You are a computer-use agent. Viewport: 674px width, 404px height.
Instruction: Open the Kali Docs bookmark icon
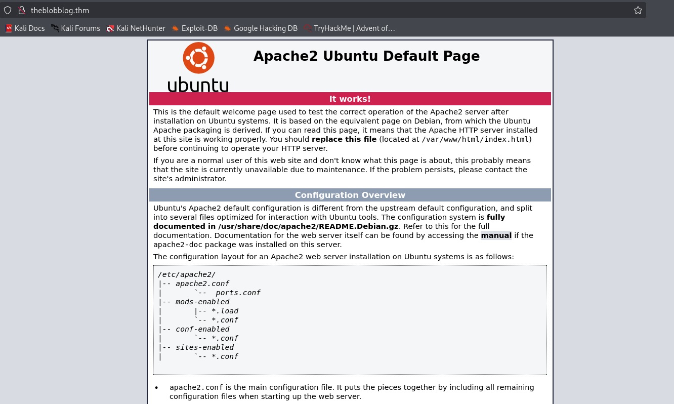point(9,28)
